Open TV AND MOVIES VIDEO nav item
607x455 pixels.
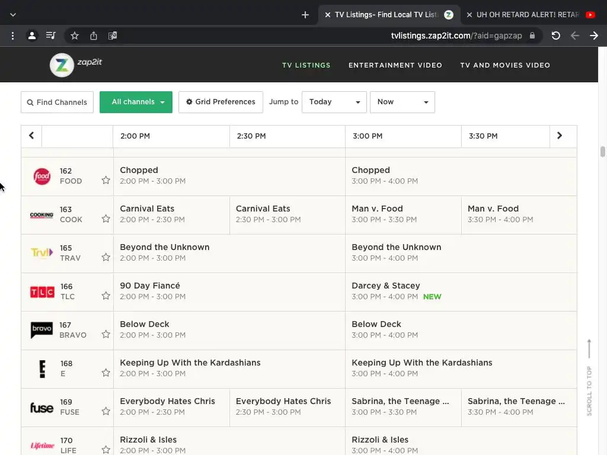point(505,65)
